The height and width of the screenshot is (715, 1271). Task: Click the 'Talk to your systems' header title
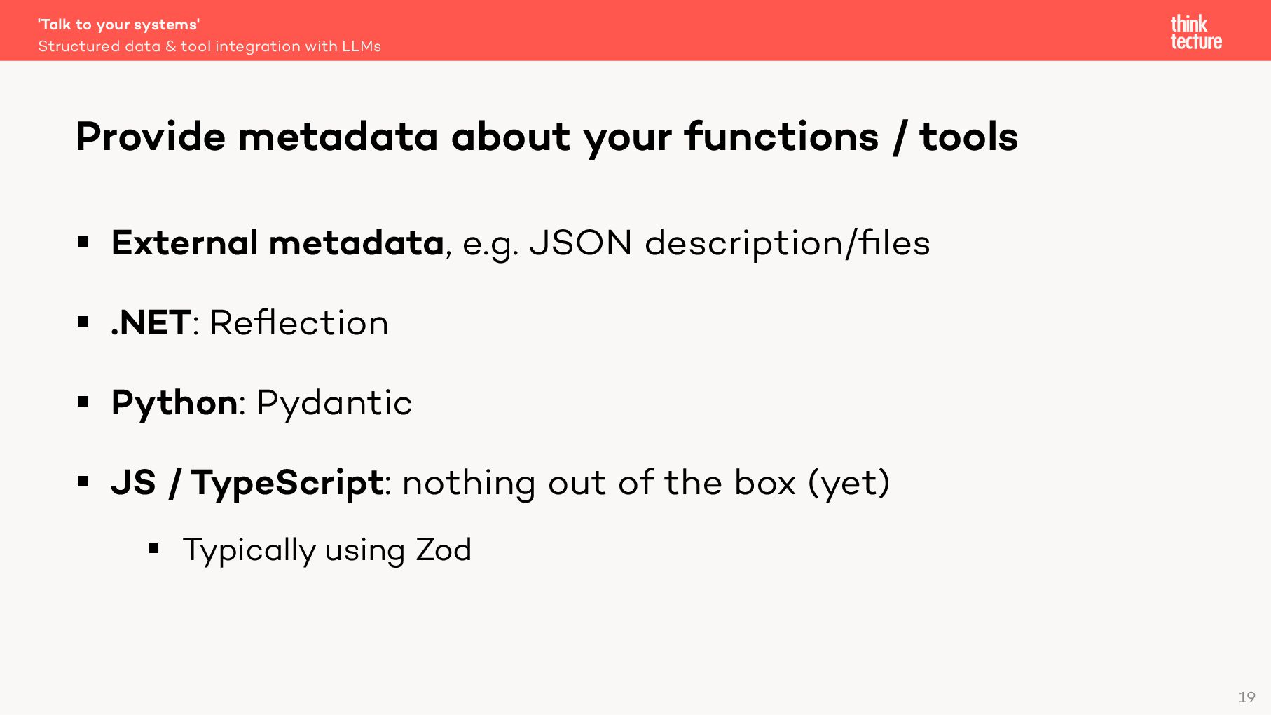[118, 25]
